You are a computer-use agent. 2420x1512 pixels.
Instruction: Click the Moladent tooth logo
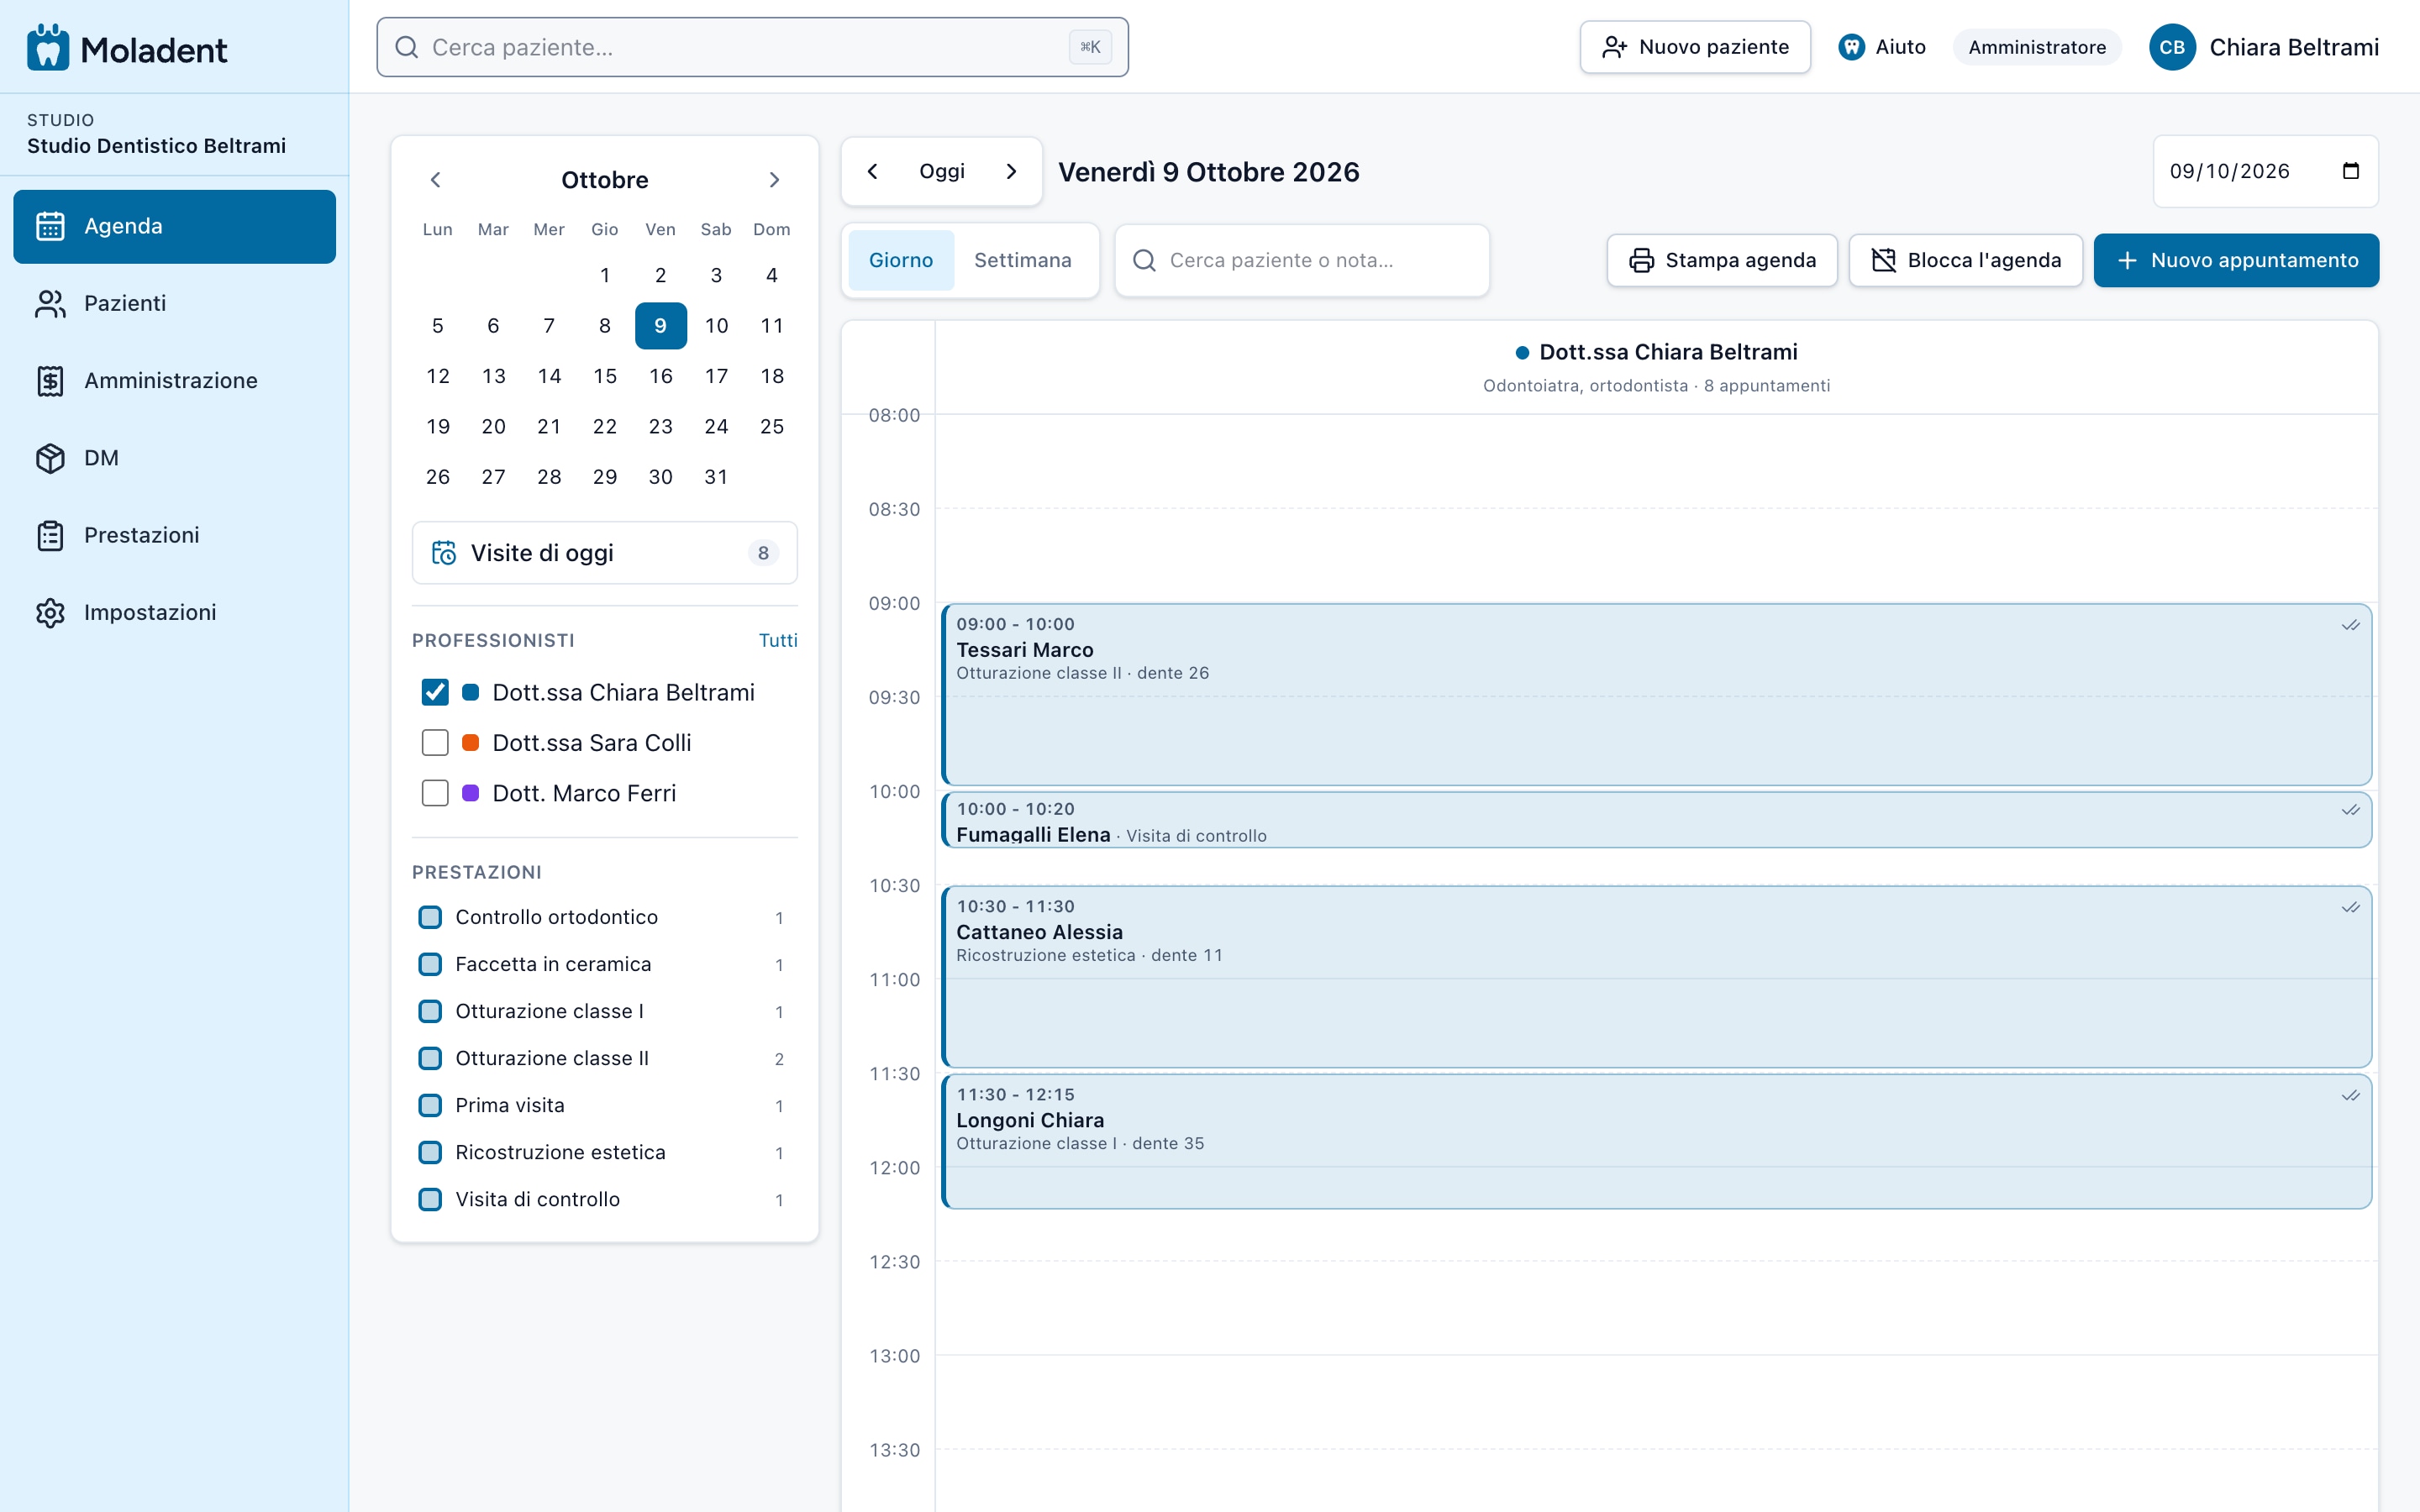click(x=48, y=47)
